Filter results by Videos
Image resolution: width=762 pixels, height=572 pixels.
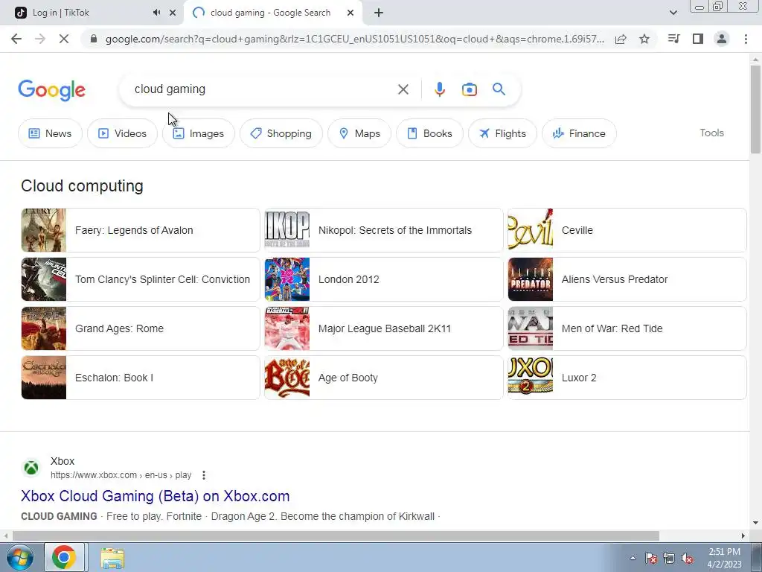[122, 133]
